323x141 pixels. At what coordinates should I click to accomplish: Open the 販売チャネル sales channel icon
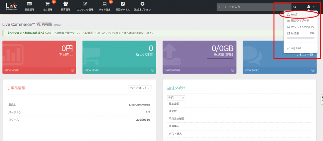[x=123, y=4]
